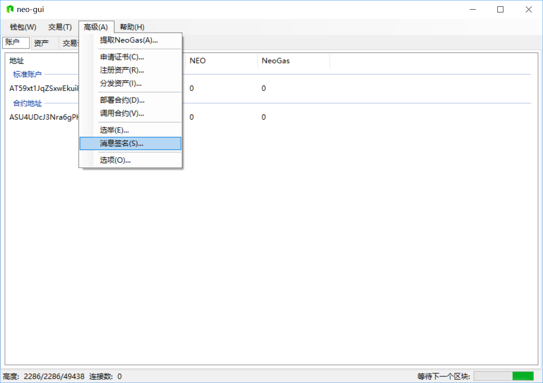Switch to the 资产 tab
The width and height of the screenshot is (543, 383).
44,43
